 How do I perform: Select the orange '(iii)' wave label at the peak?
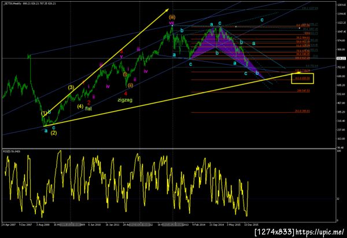pyautogui.click(x=172, y=17)
